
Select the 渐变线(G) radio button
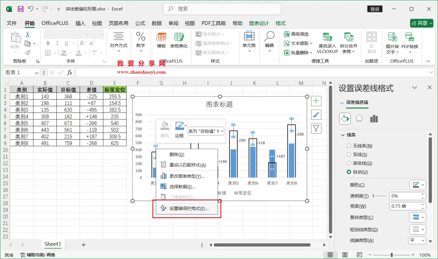point(349,163)
